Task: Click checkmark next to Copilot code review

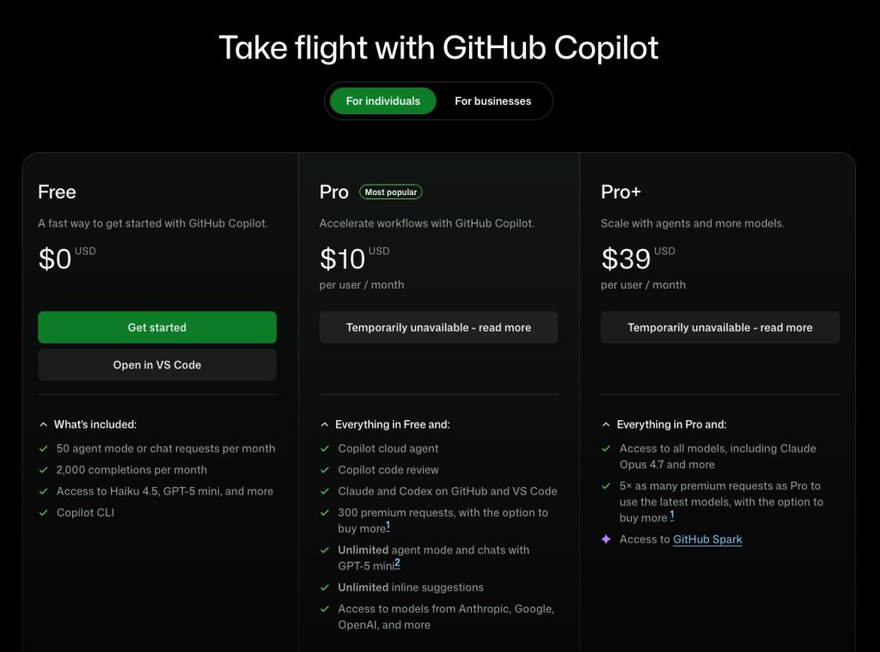Action: click(x=325, y=470)
